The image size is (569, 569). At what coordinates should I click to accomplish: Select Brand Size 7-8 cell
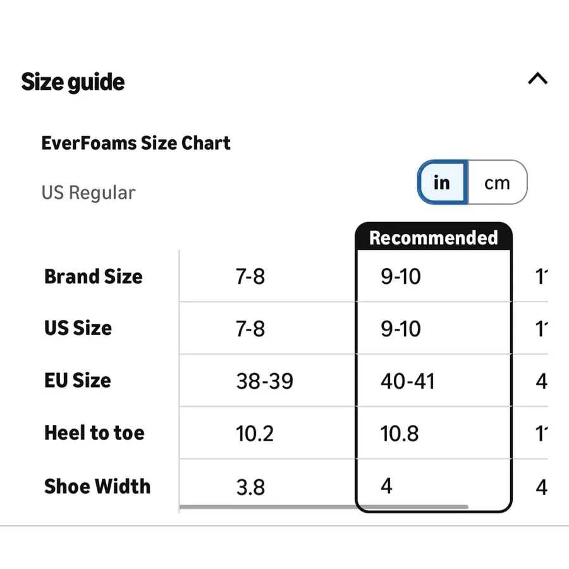250,276
